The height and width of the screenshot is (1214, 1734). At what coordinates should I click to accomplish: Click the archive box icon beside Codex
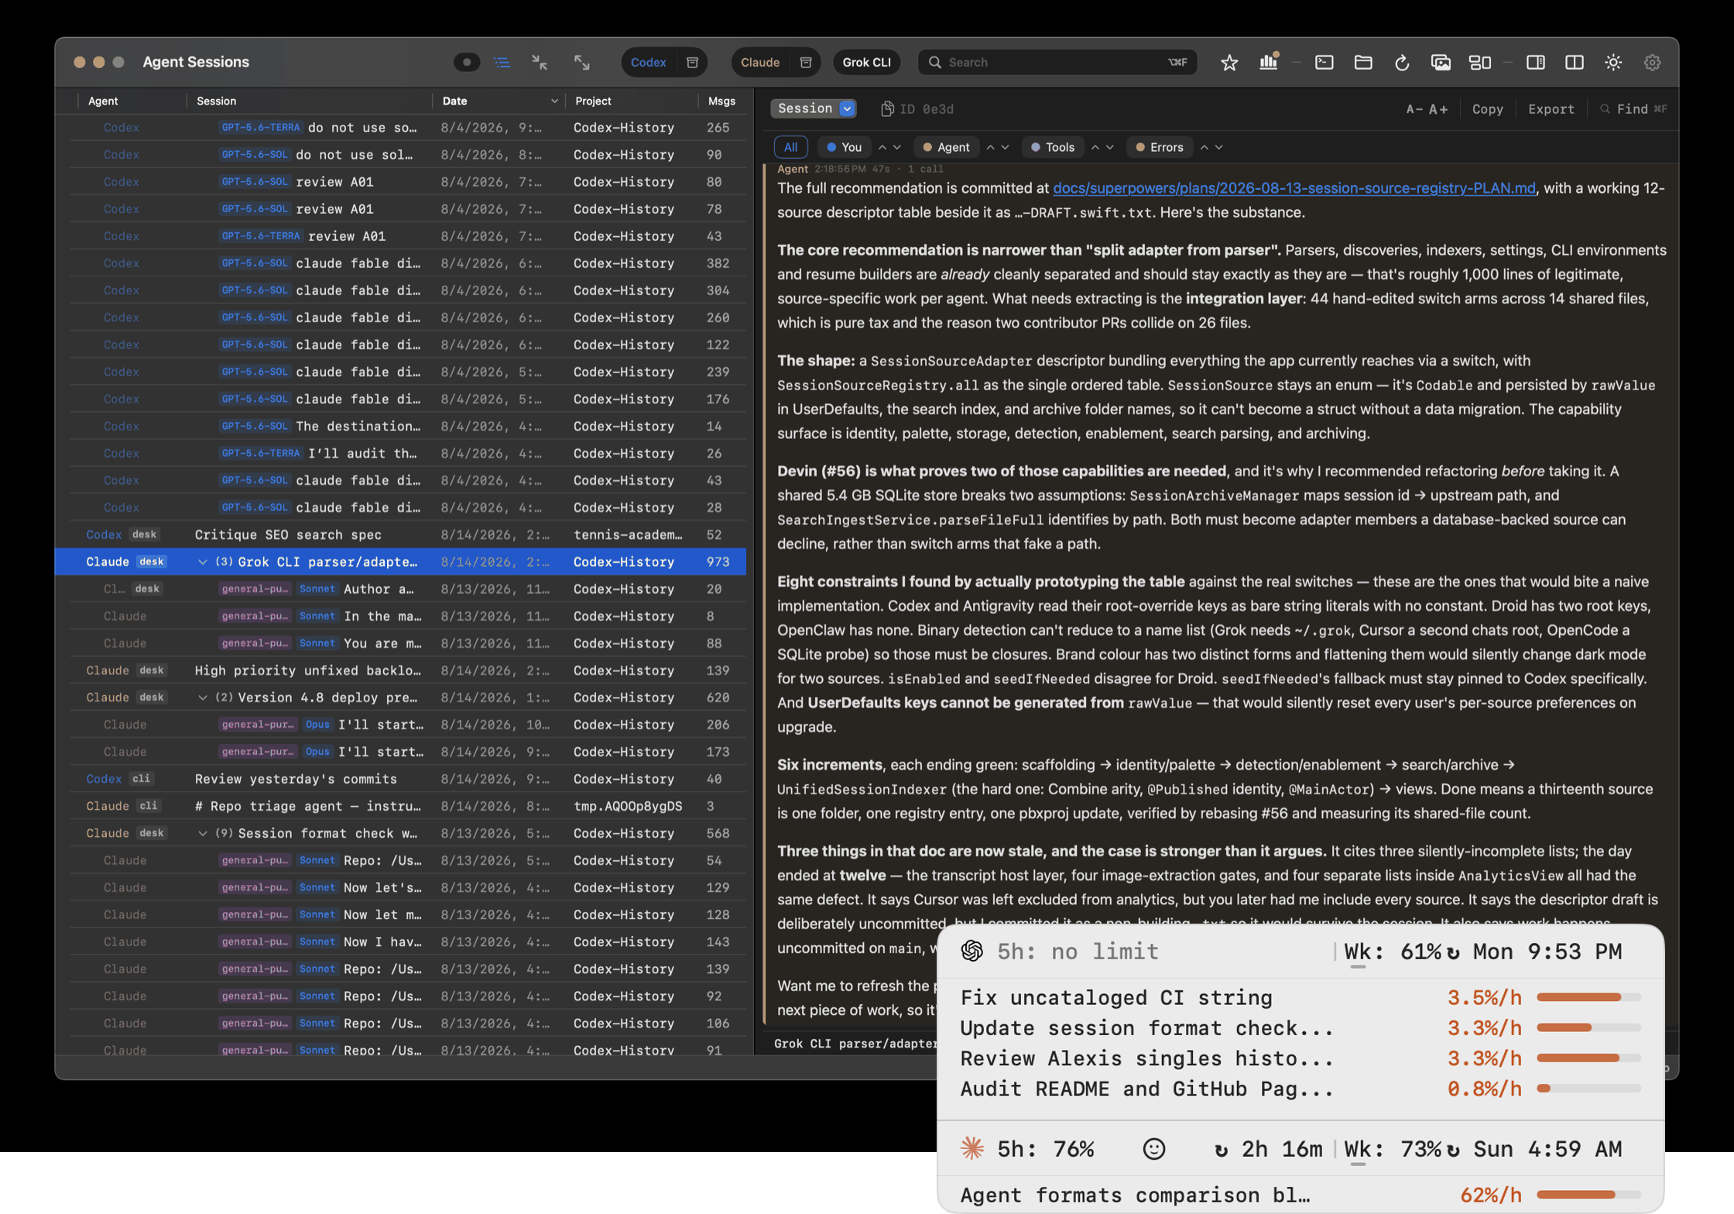692,62
